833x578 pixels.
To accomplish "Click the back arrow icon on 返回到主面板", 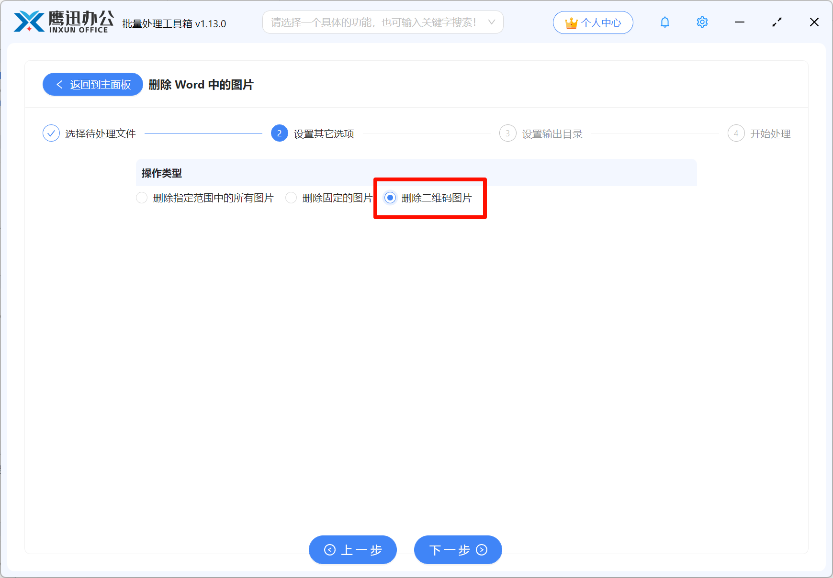I will [59, 84].
